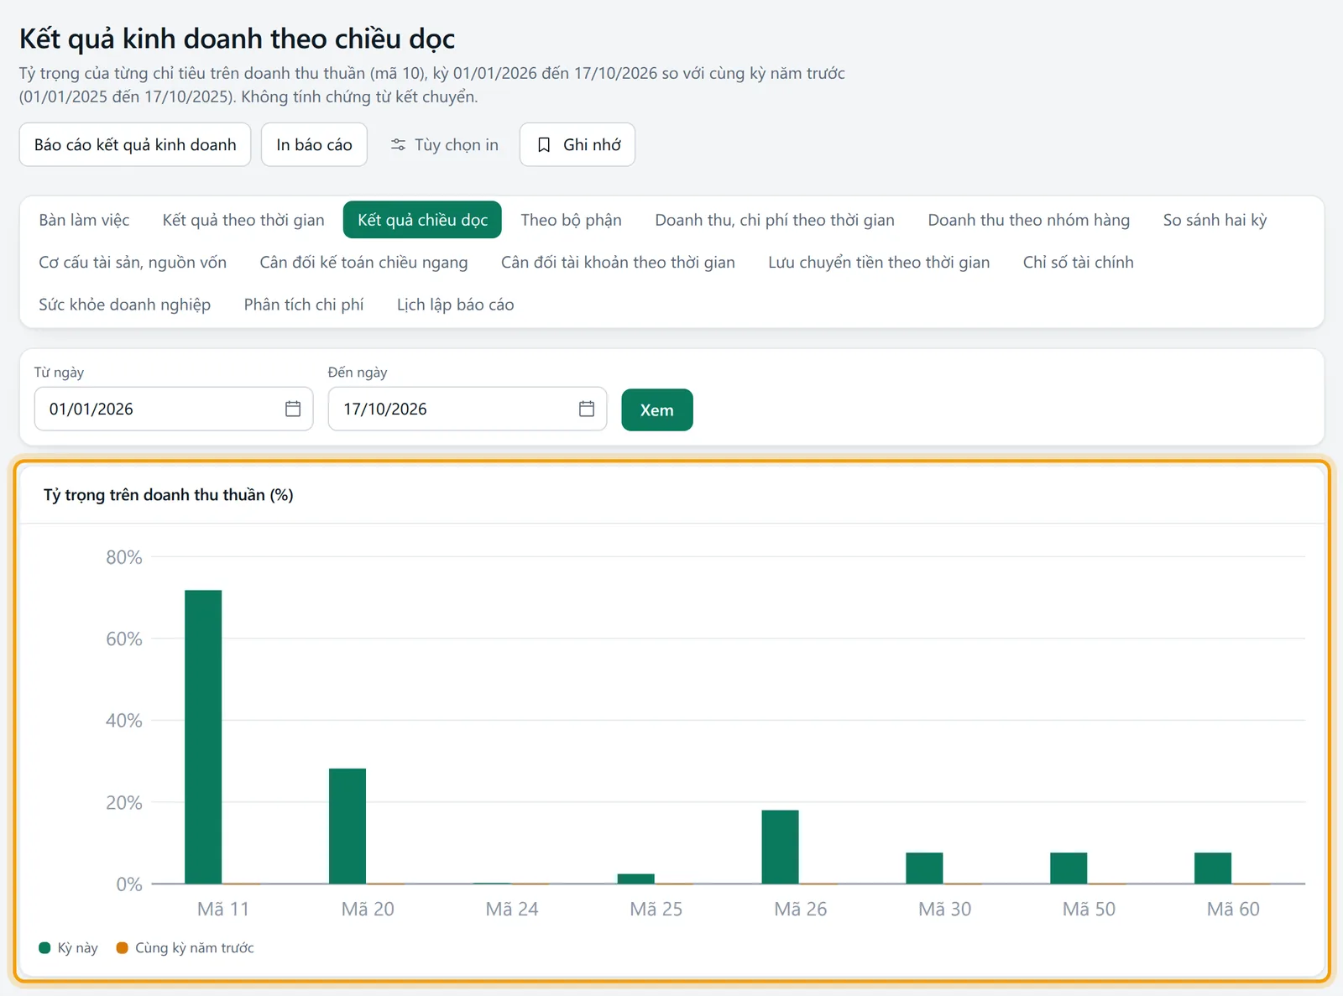Switch to Phân tích chi phí tab
Image resolution: width=1343 pixels, height=996 pixels.
(x=304, y=305)
